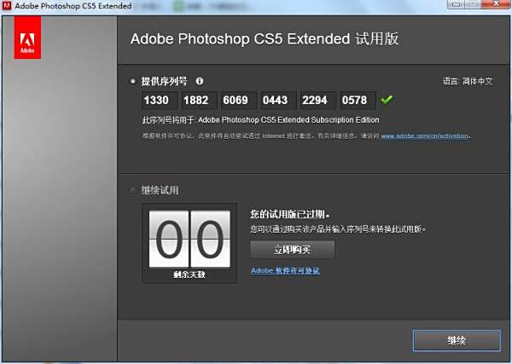Click the serial number info icon

[199, 81]
